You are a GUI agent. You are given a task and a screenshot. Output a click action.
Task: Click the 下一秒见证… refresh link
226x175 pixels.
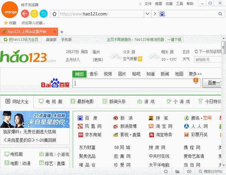(208, 52)
